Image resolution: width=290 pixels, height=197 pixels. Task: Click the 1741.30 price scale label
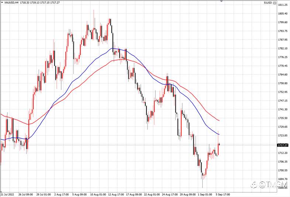coord(283,109)
